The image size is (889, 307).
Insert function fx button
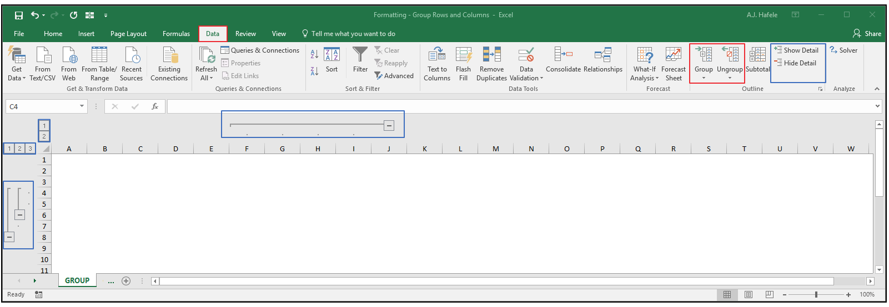[x=155, y=106]
